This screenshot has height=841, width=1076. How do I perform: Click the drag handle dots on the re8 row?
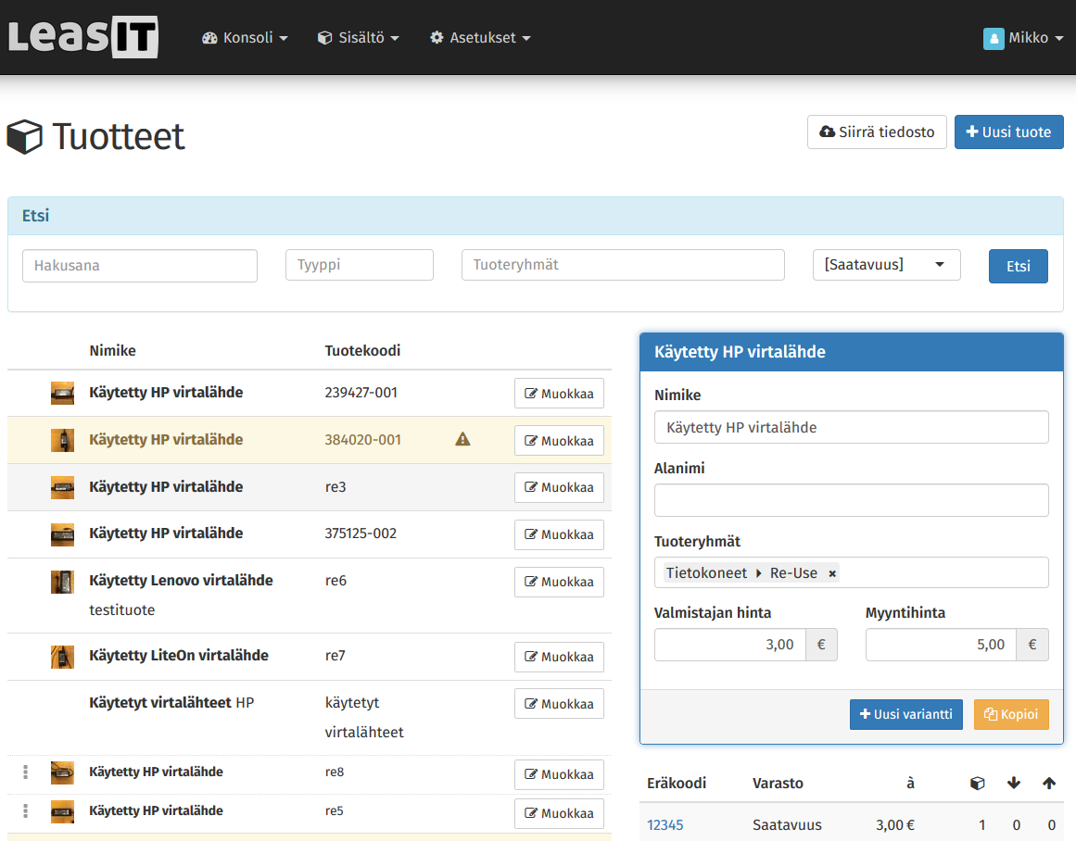click(25, 772)
